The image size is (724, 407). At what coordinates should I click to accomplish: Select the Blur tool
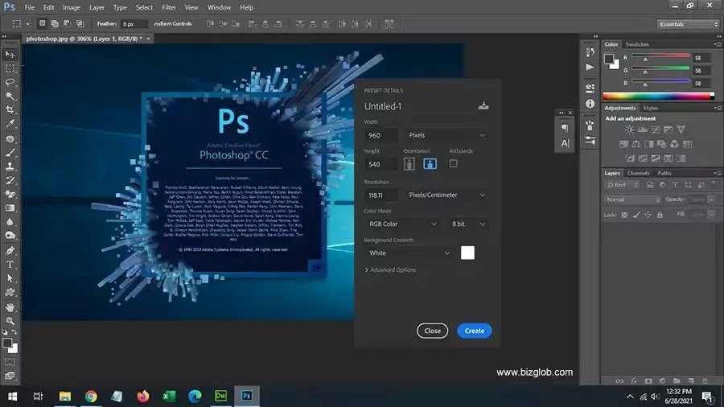[x=10, y=222]
